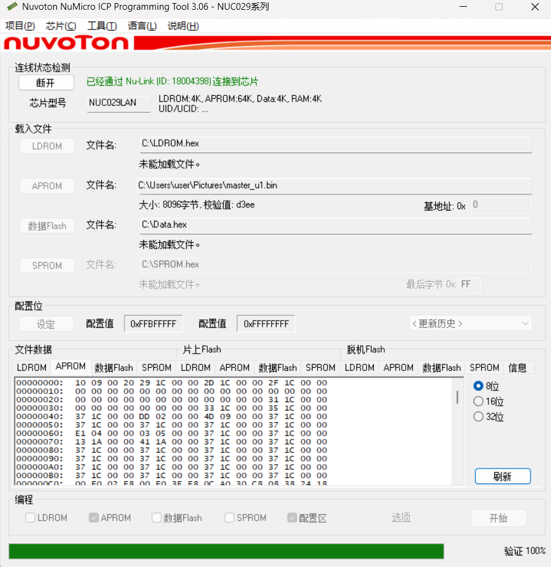Click the 刷新 refresh button
Image resolution: width=551 pixels, height=567 pixels.
coord(503,476)
